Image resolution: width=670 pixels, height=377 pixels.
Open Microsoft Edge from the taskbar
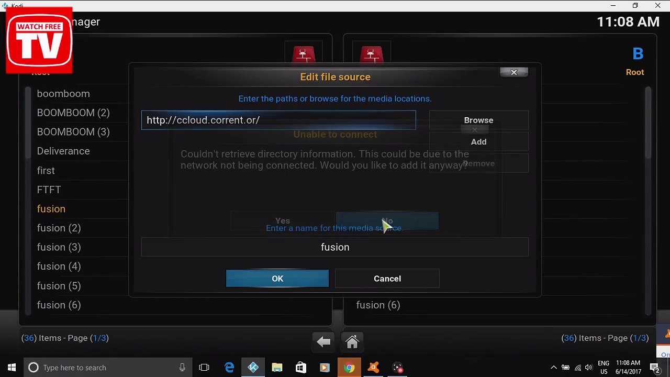point(229,368)
